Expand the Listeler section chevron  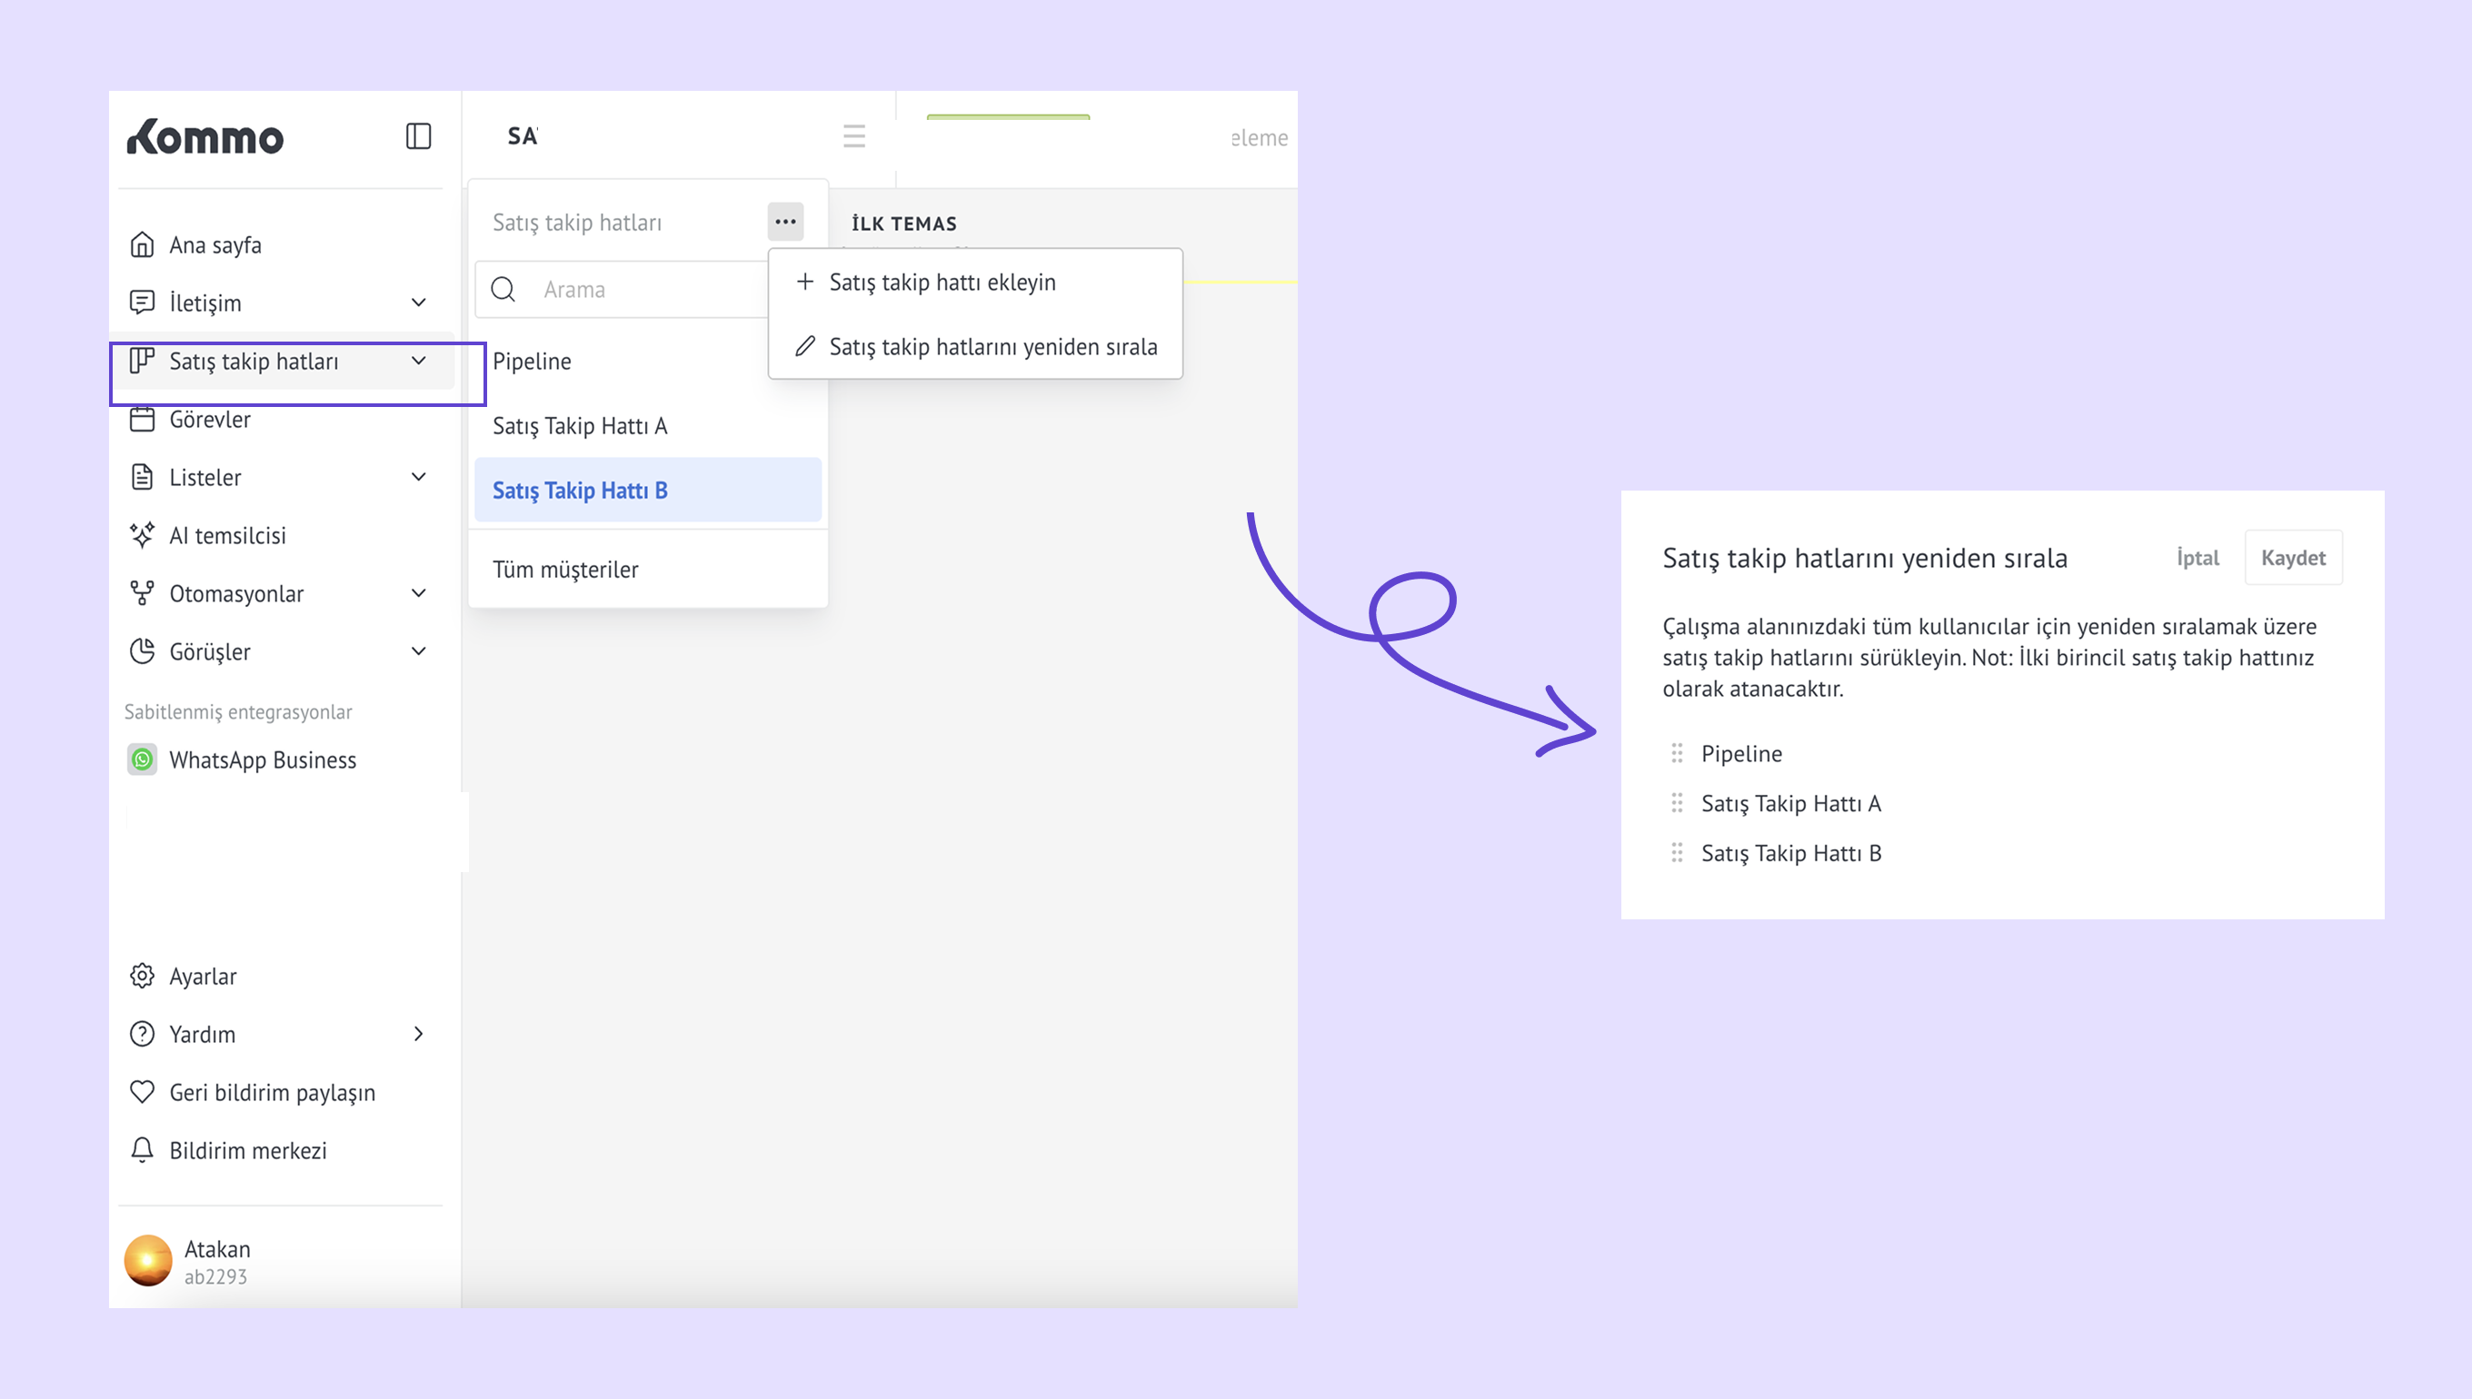(419, 478)
